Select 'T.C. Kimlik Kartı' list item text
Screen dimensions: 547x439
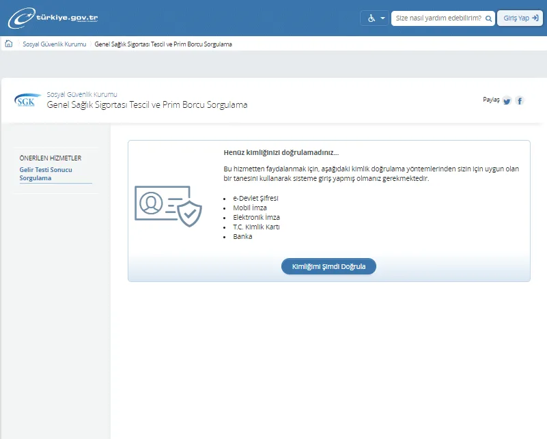click(x=256, y=227)
